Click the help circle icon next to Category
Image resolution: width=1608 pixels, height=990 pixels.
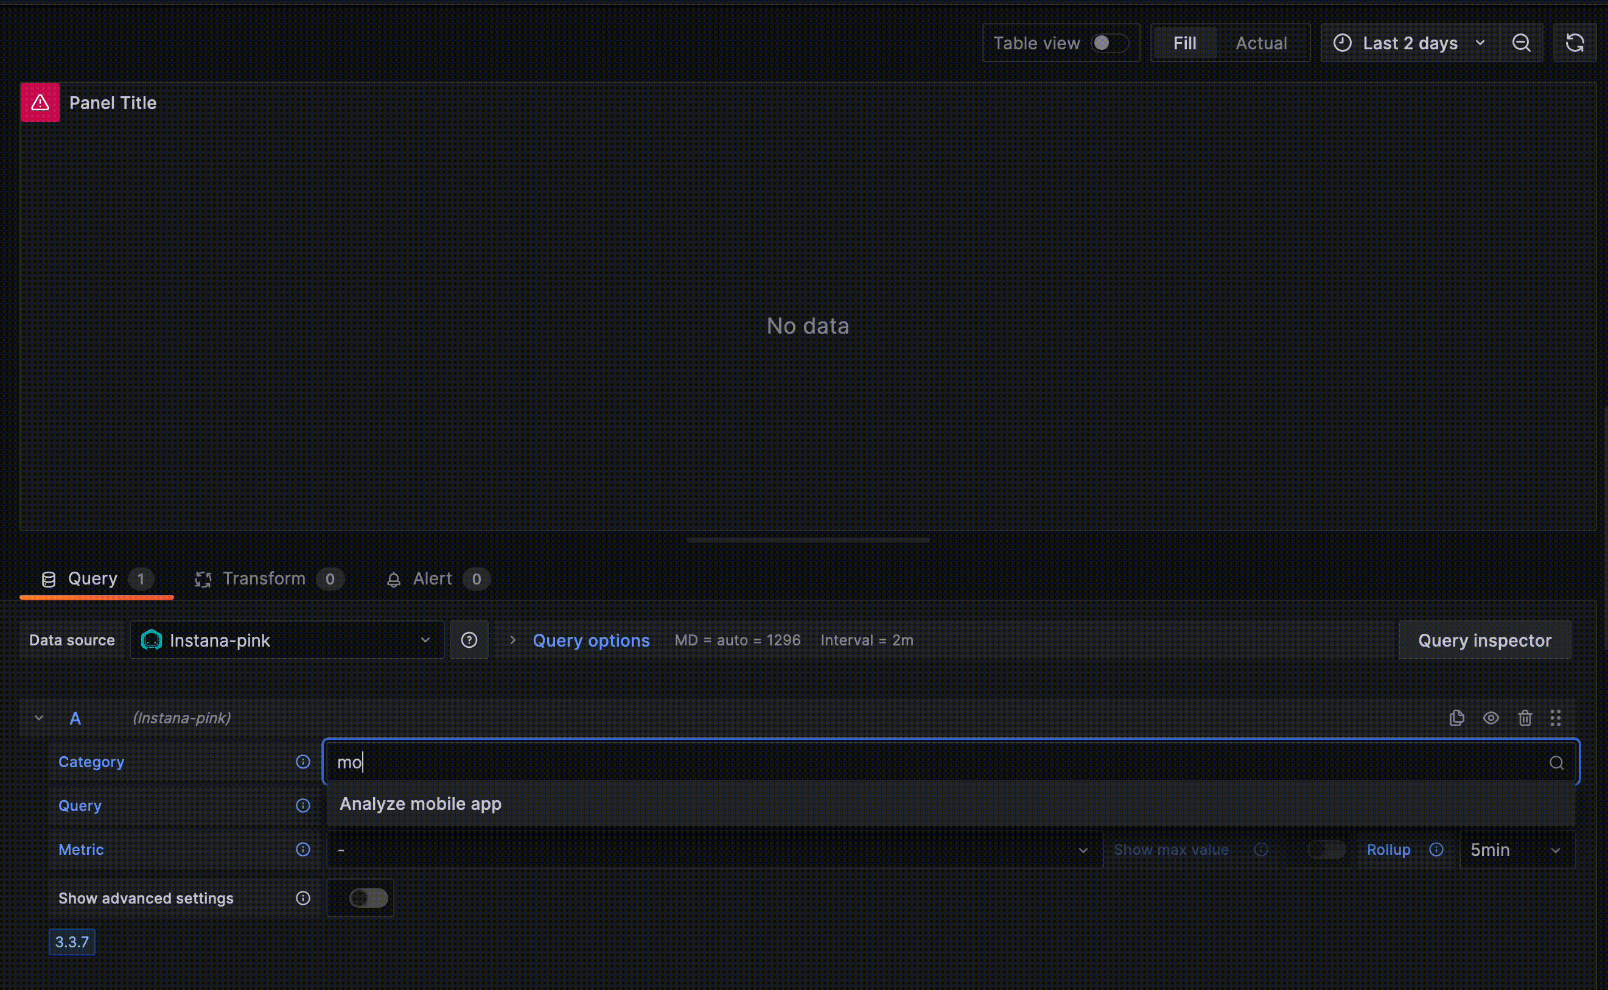click(x=303, y=762)
